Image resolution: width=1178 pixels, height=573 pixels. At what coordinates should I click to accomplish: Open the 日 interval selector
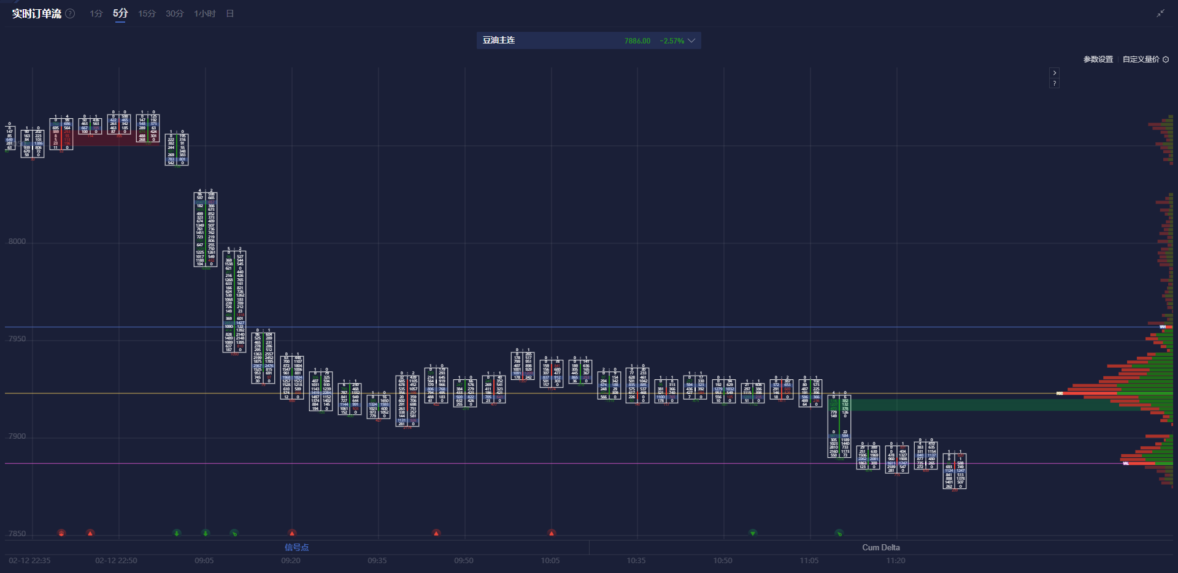point(229,13)
